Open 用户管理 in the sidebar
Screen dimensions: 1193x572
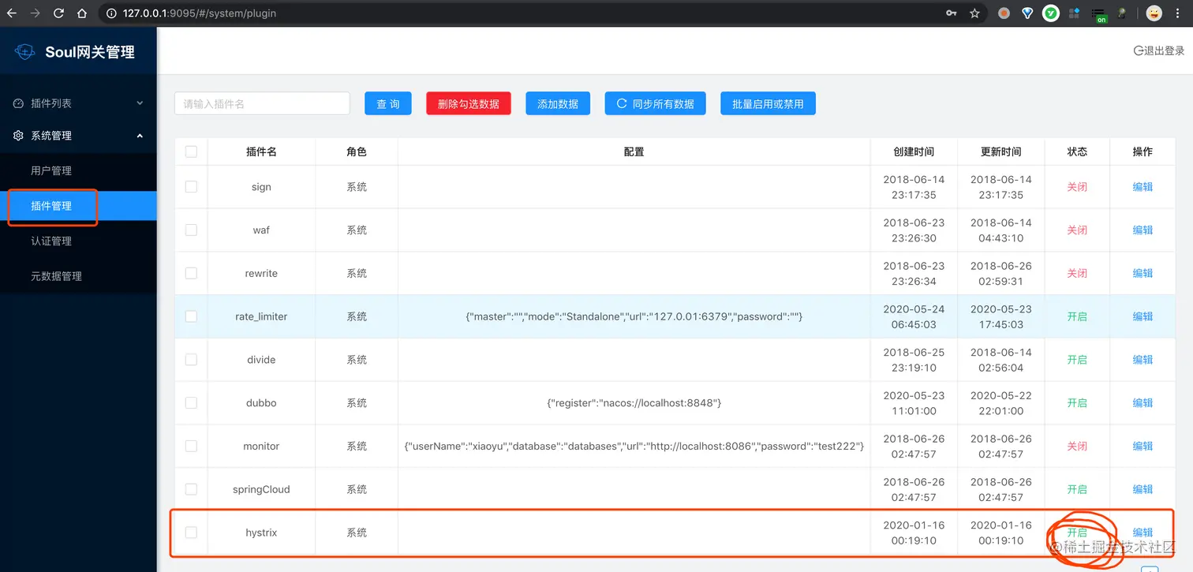(x=79, y=170)
